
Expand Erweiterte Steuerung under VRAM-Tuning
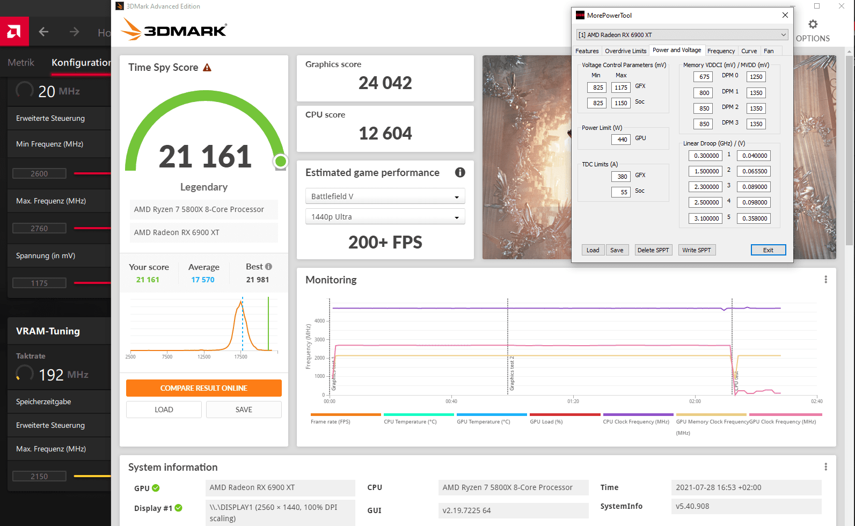(x=59, y=425)
